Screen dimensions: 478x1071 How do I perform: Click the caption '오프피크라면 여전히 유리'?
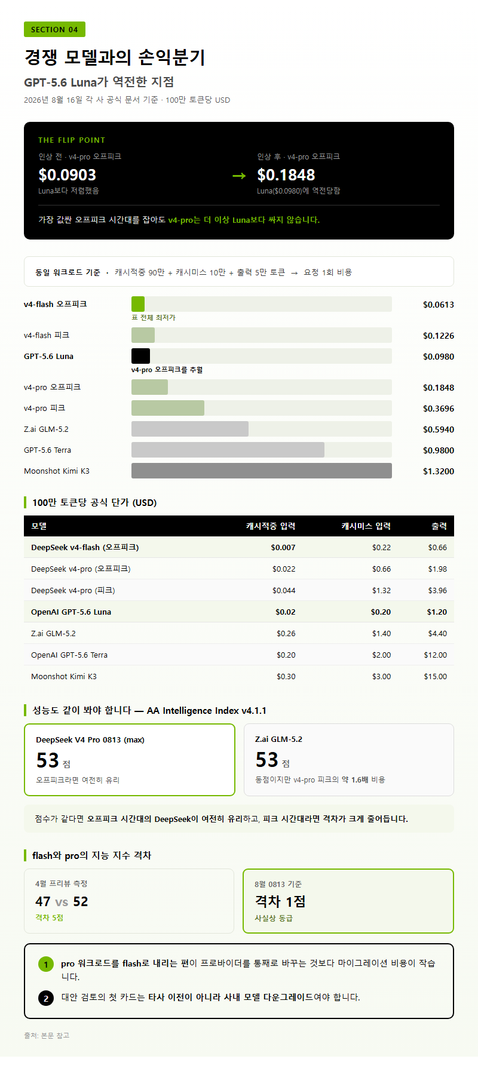(x=78, y=780)
